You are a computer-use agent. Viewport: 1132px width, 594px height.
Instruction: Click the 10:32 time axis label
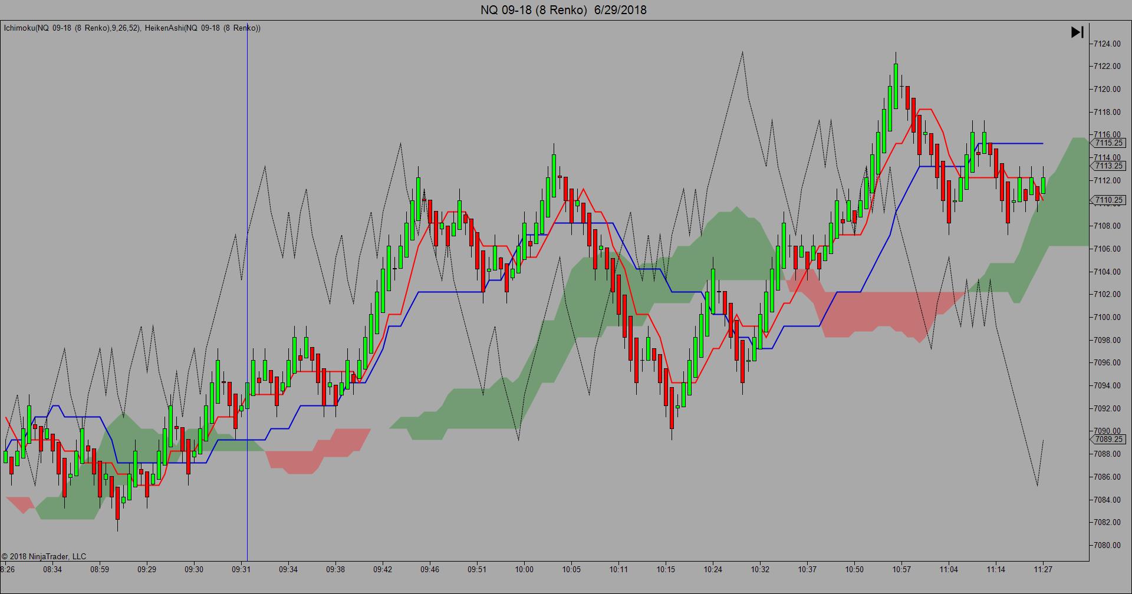(x=760, y=569)
